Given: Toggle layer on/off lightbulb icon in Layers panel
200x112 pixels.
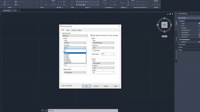Looking at the screenshot, I should tap(77, 5).
